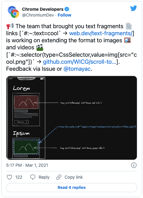This screenshot has width=143, height=198.
Task: Click the verified badge next to Chrome Developers
Action: click(x=67, y=9)
